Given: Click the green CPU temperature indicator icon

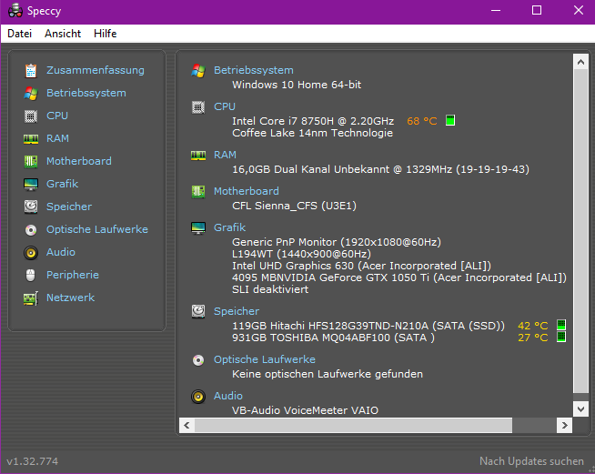Looking at the screenshot, I should 450,121.
